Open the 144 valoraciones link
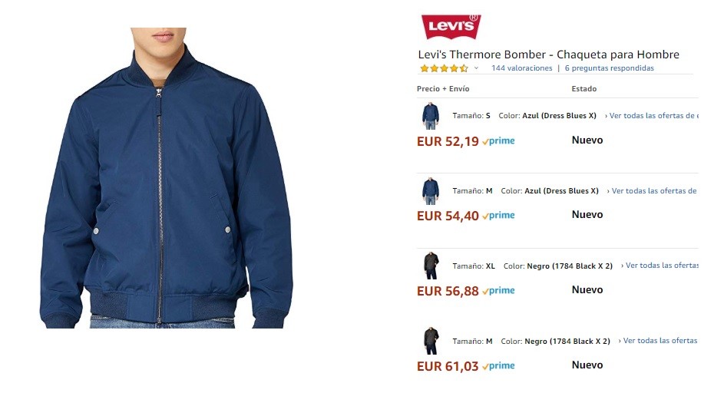 point(522,68)
